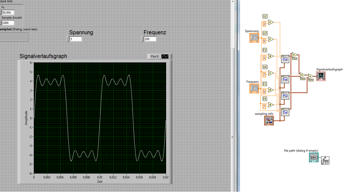
Task: Select the Divide node under label U3
Action: 271,39
